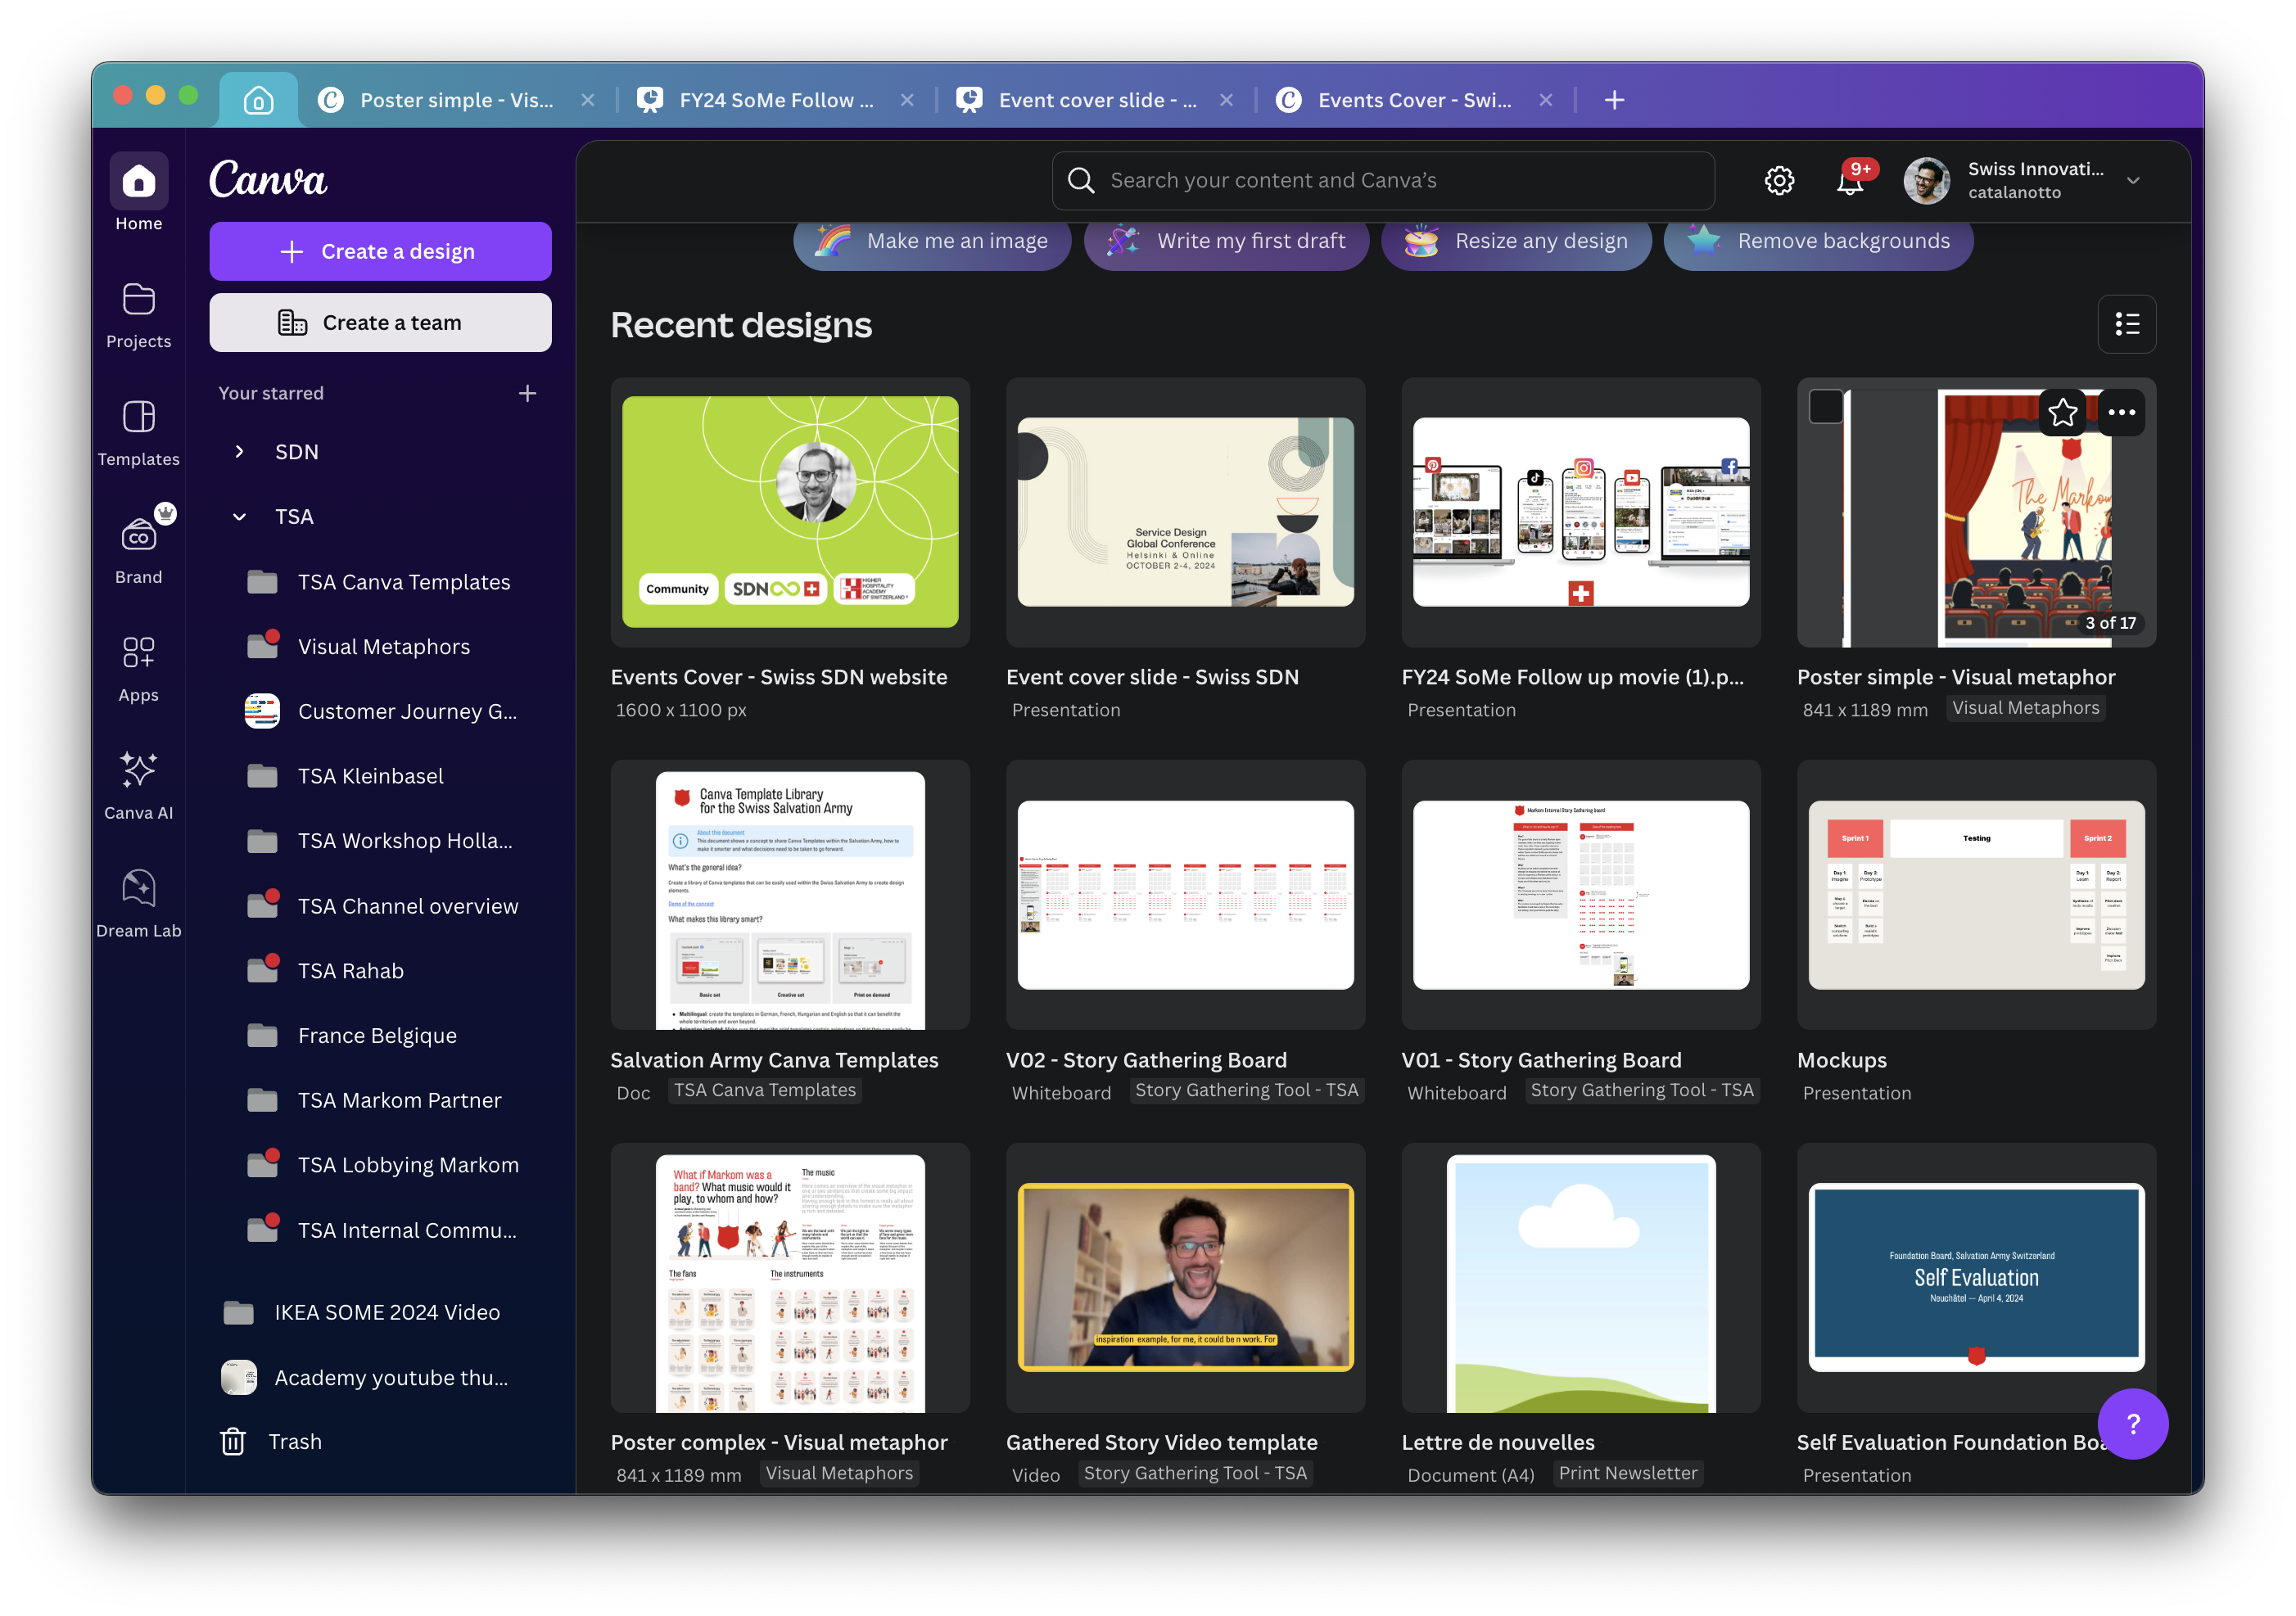Click Create a design button
2296x1616 pixels.
pos(380,251)
